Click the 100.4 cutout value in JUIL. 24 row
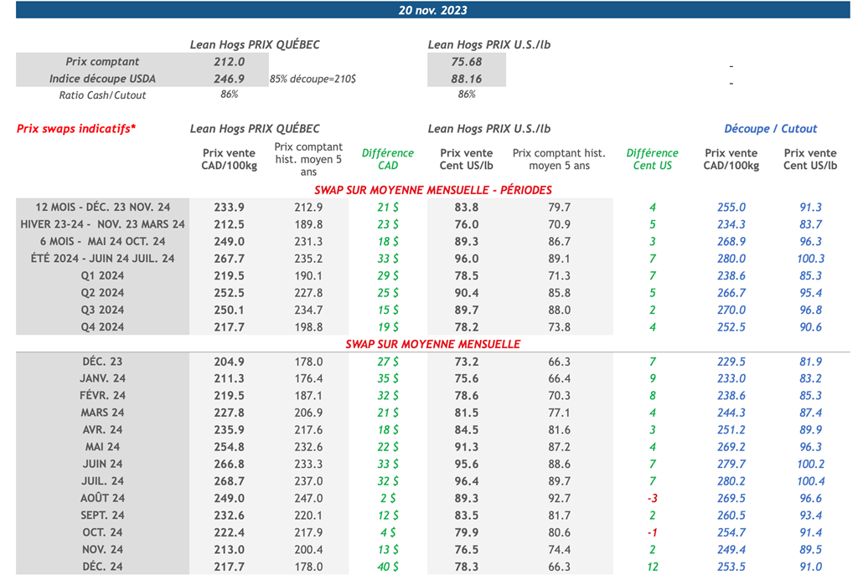The image size is (858, 575). pos(809,481)
